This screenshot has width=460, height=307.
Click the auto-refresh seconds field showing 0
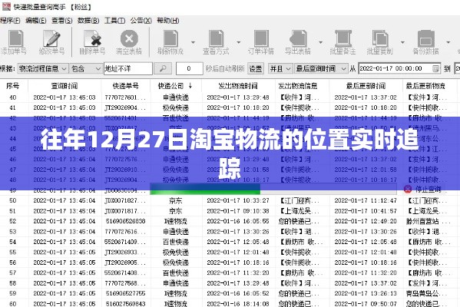point(189,68)
